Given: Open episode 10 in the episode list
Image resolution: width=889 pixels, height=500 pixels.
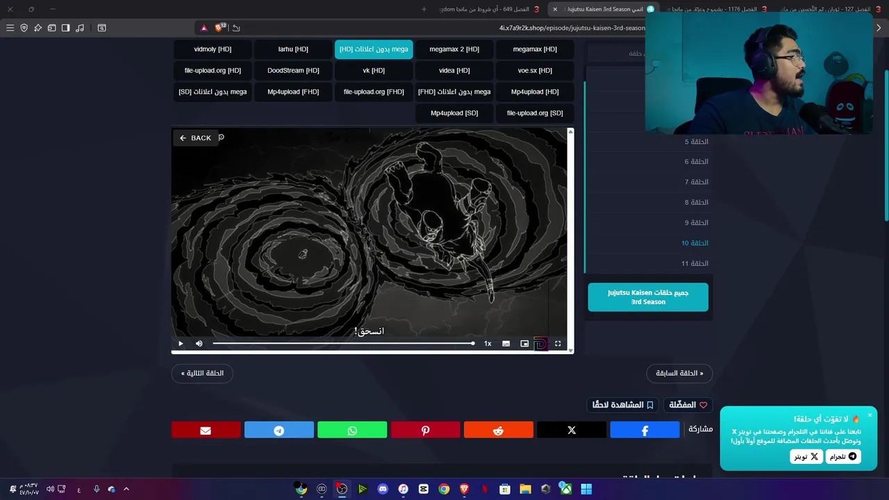Looking at the screenshot, I should click(695, 243).
